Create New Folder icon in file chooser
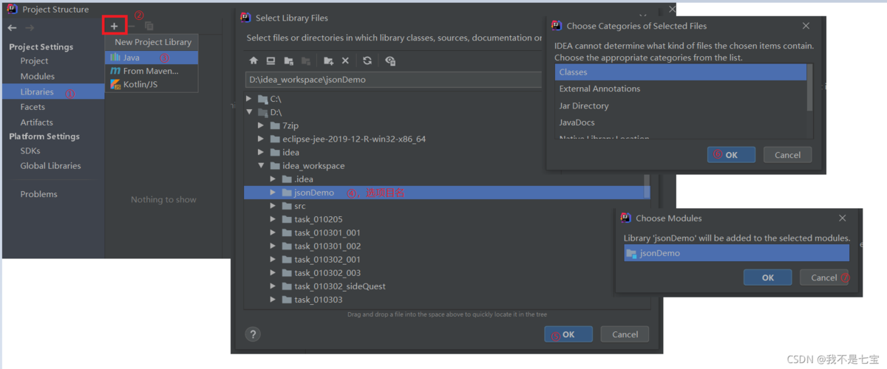887x369 pixels. click(329, 61)
